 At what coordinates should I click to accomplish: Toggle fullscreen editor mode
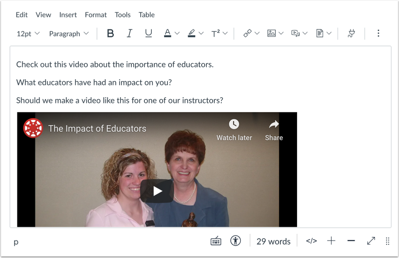coord(371,241)
